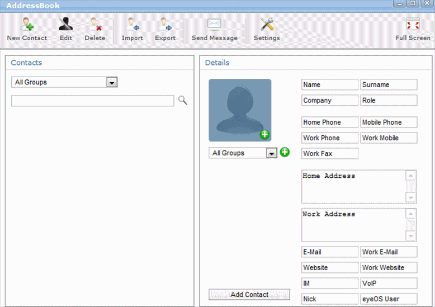Open the Export contacts tool
Image resolution: width=435 pixels, height=307 pixels.
pyautogui.click(x=165, y=25)
